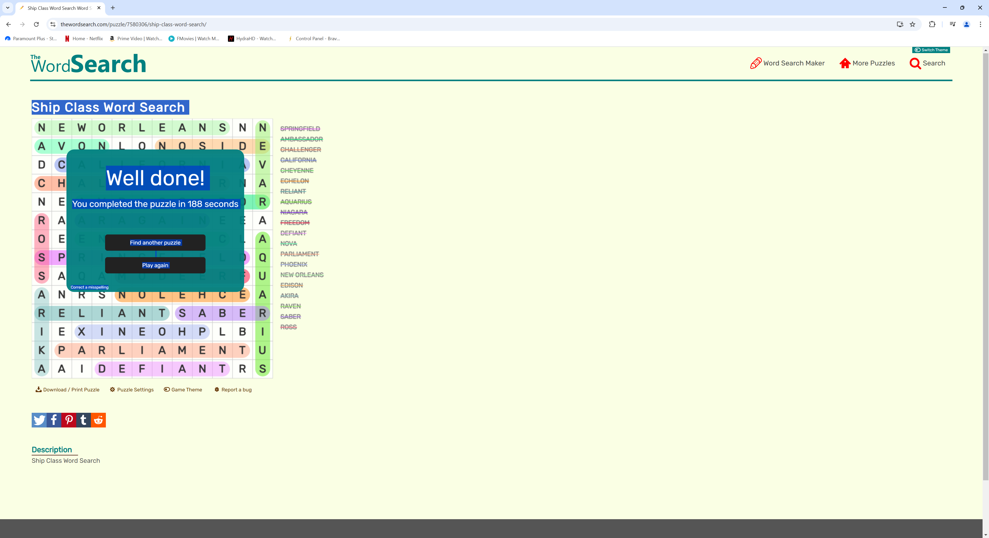989x538 pixels.
Task: Click the SABER word in list
Action: point(290,316)
